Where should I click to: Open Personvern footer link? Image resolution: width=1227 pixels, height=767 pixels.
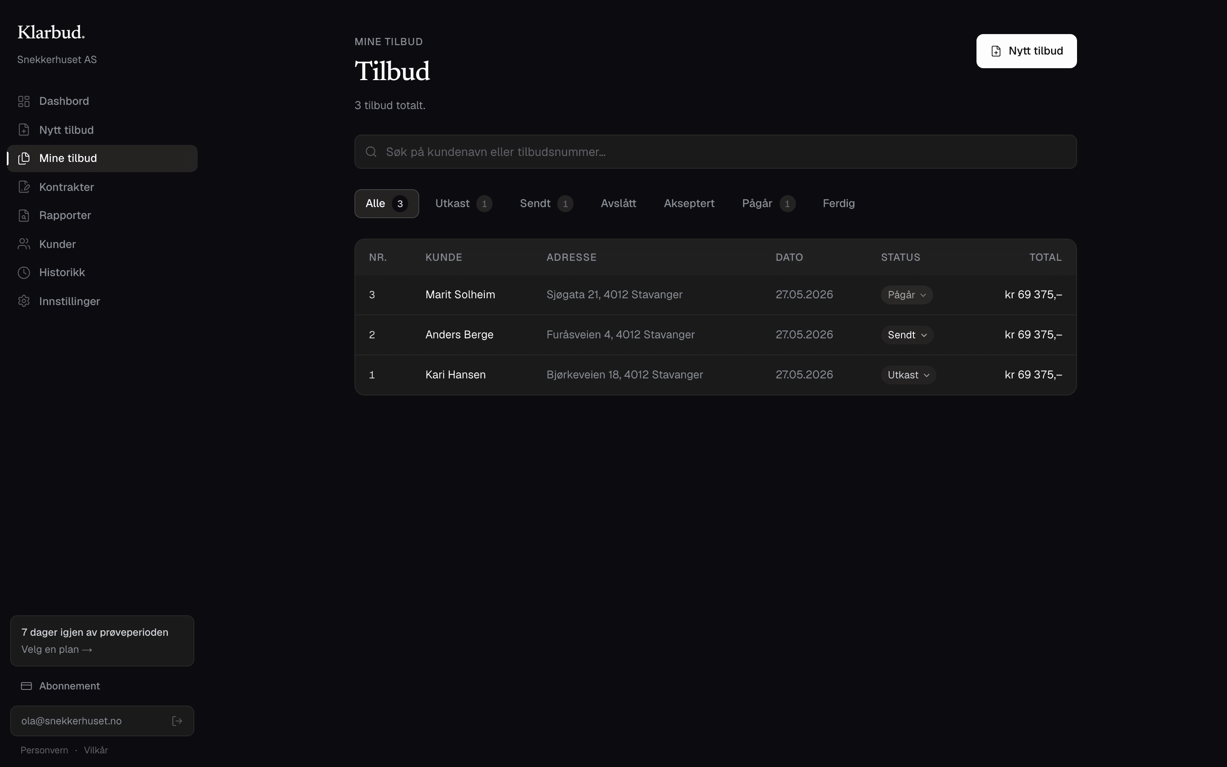tap(44, 750)
